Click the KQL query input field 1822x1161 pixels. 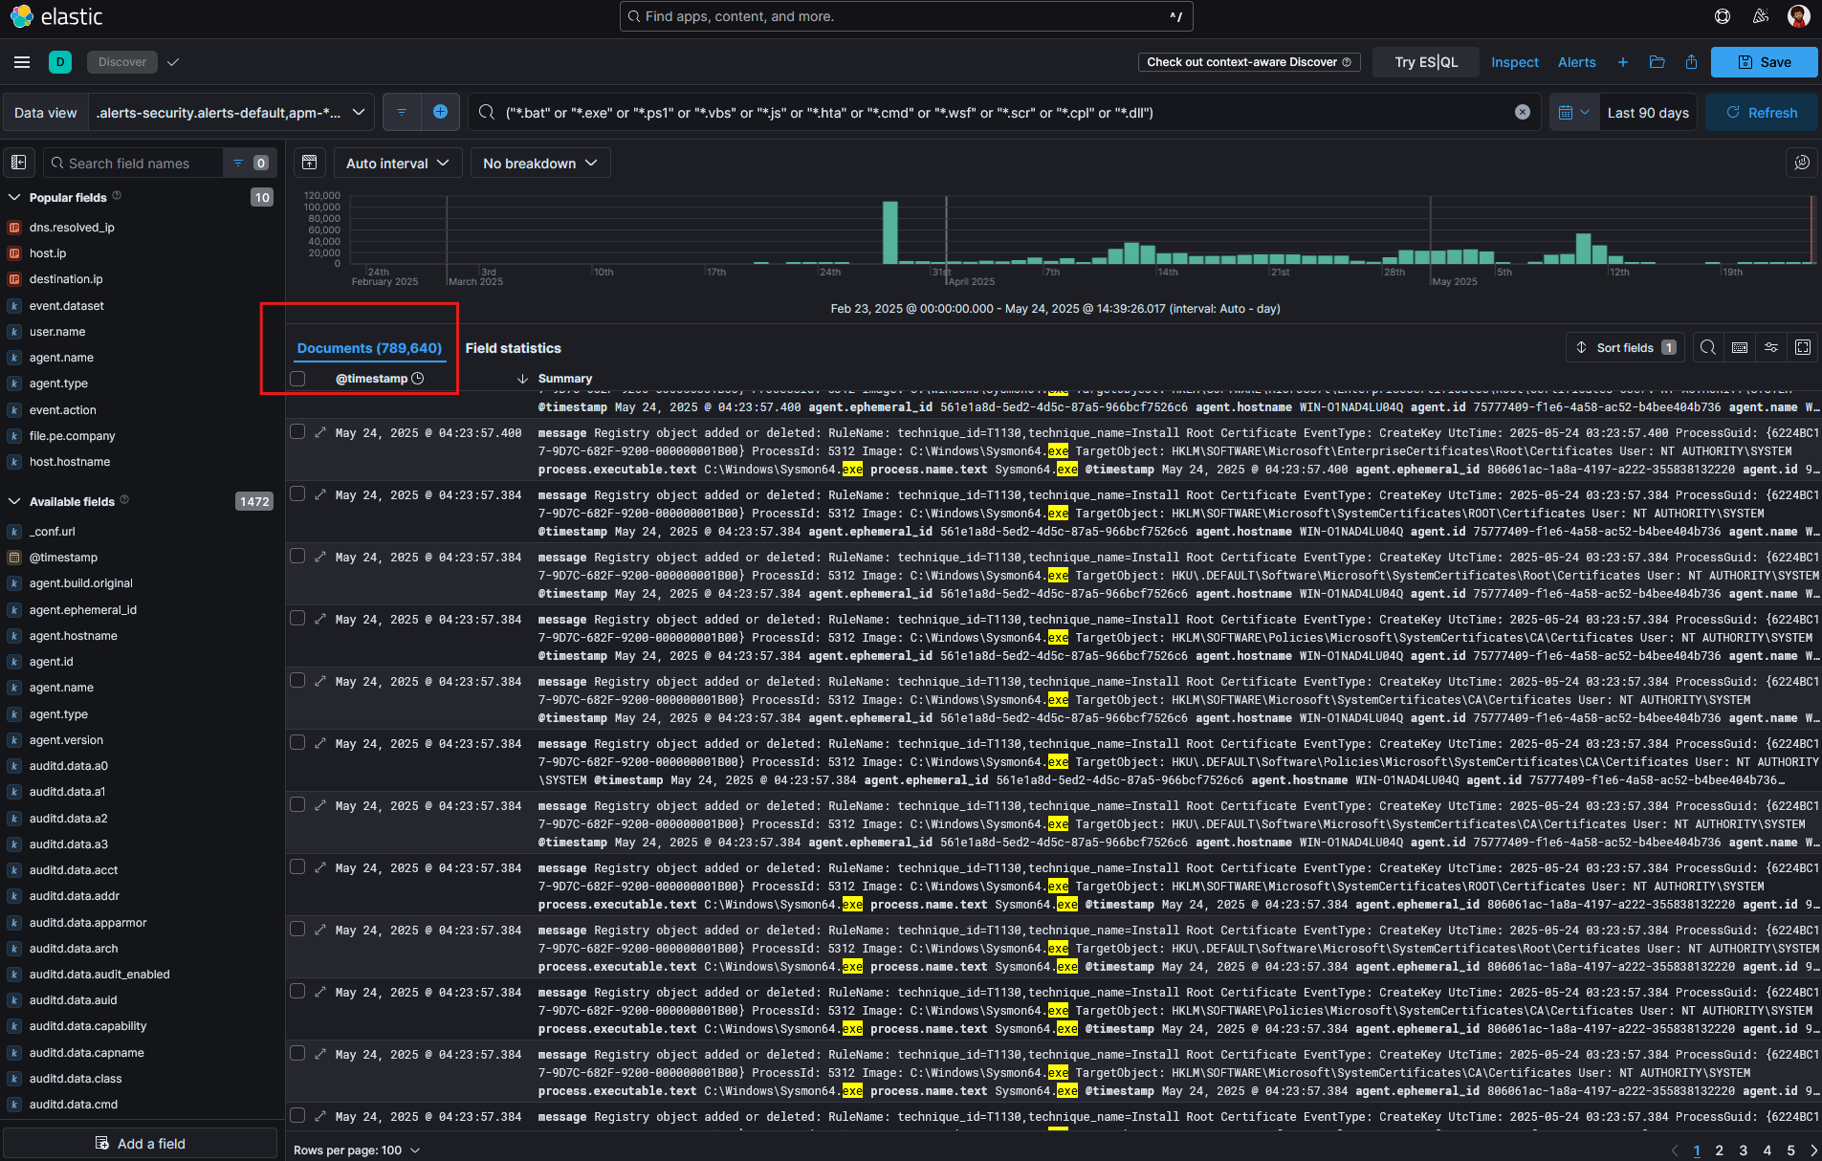tap(1004, 112)
